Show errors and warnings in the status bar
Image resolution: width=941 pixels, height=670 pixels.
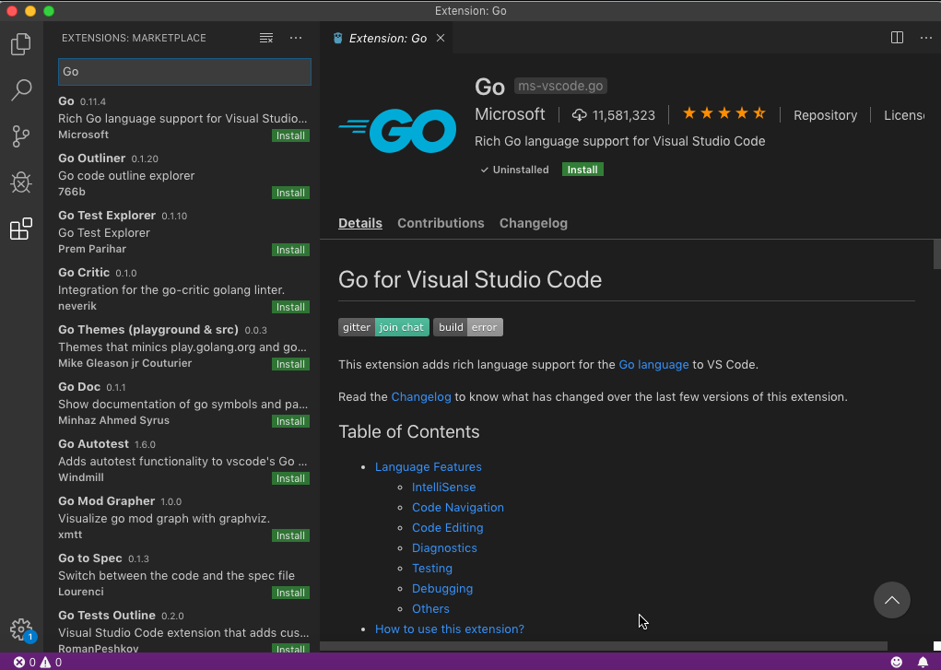[38, 663]
